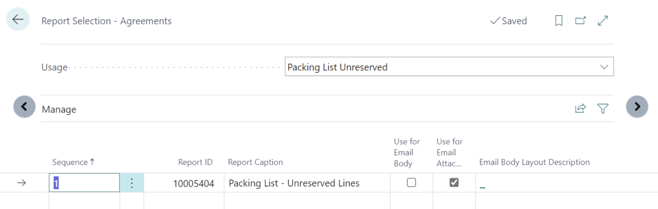658x209 pixels.
Task: Enable the Use for Email Body checkbox
Action: (x=411, y=182)
